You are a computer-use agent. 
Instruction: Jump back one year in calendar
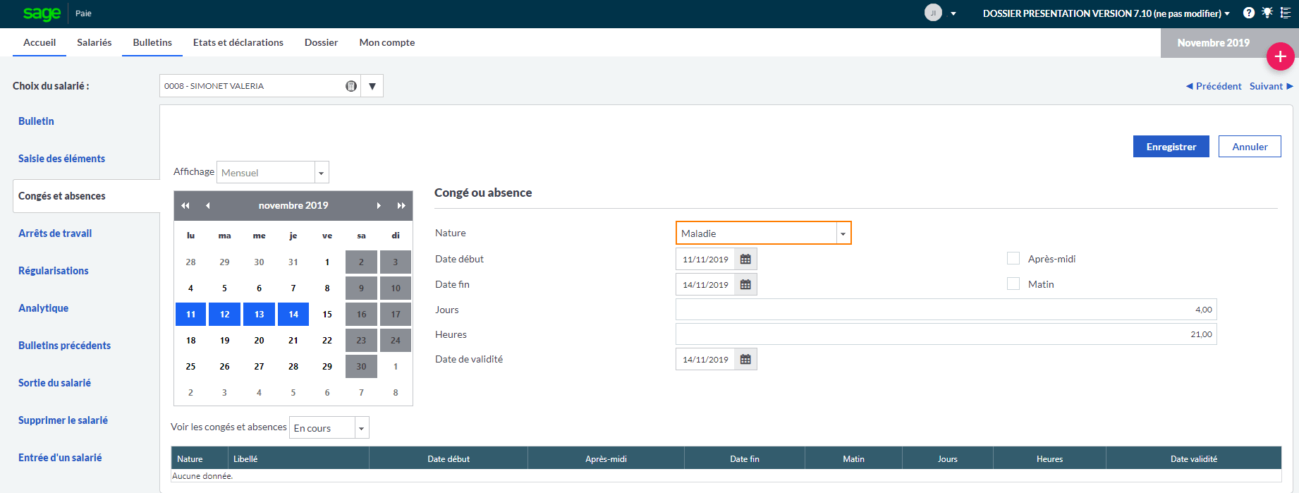(185, 205)
